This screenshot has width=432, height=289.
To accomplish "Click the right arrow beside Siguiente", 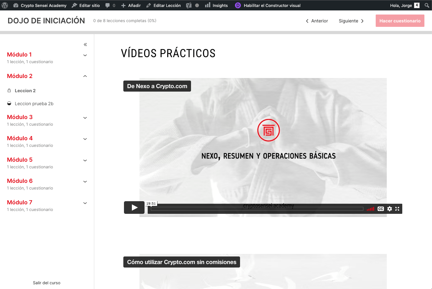I will pos(362,21).
